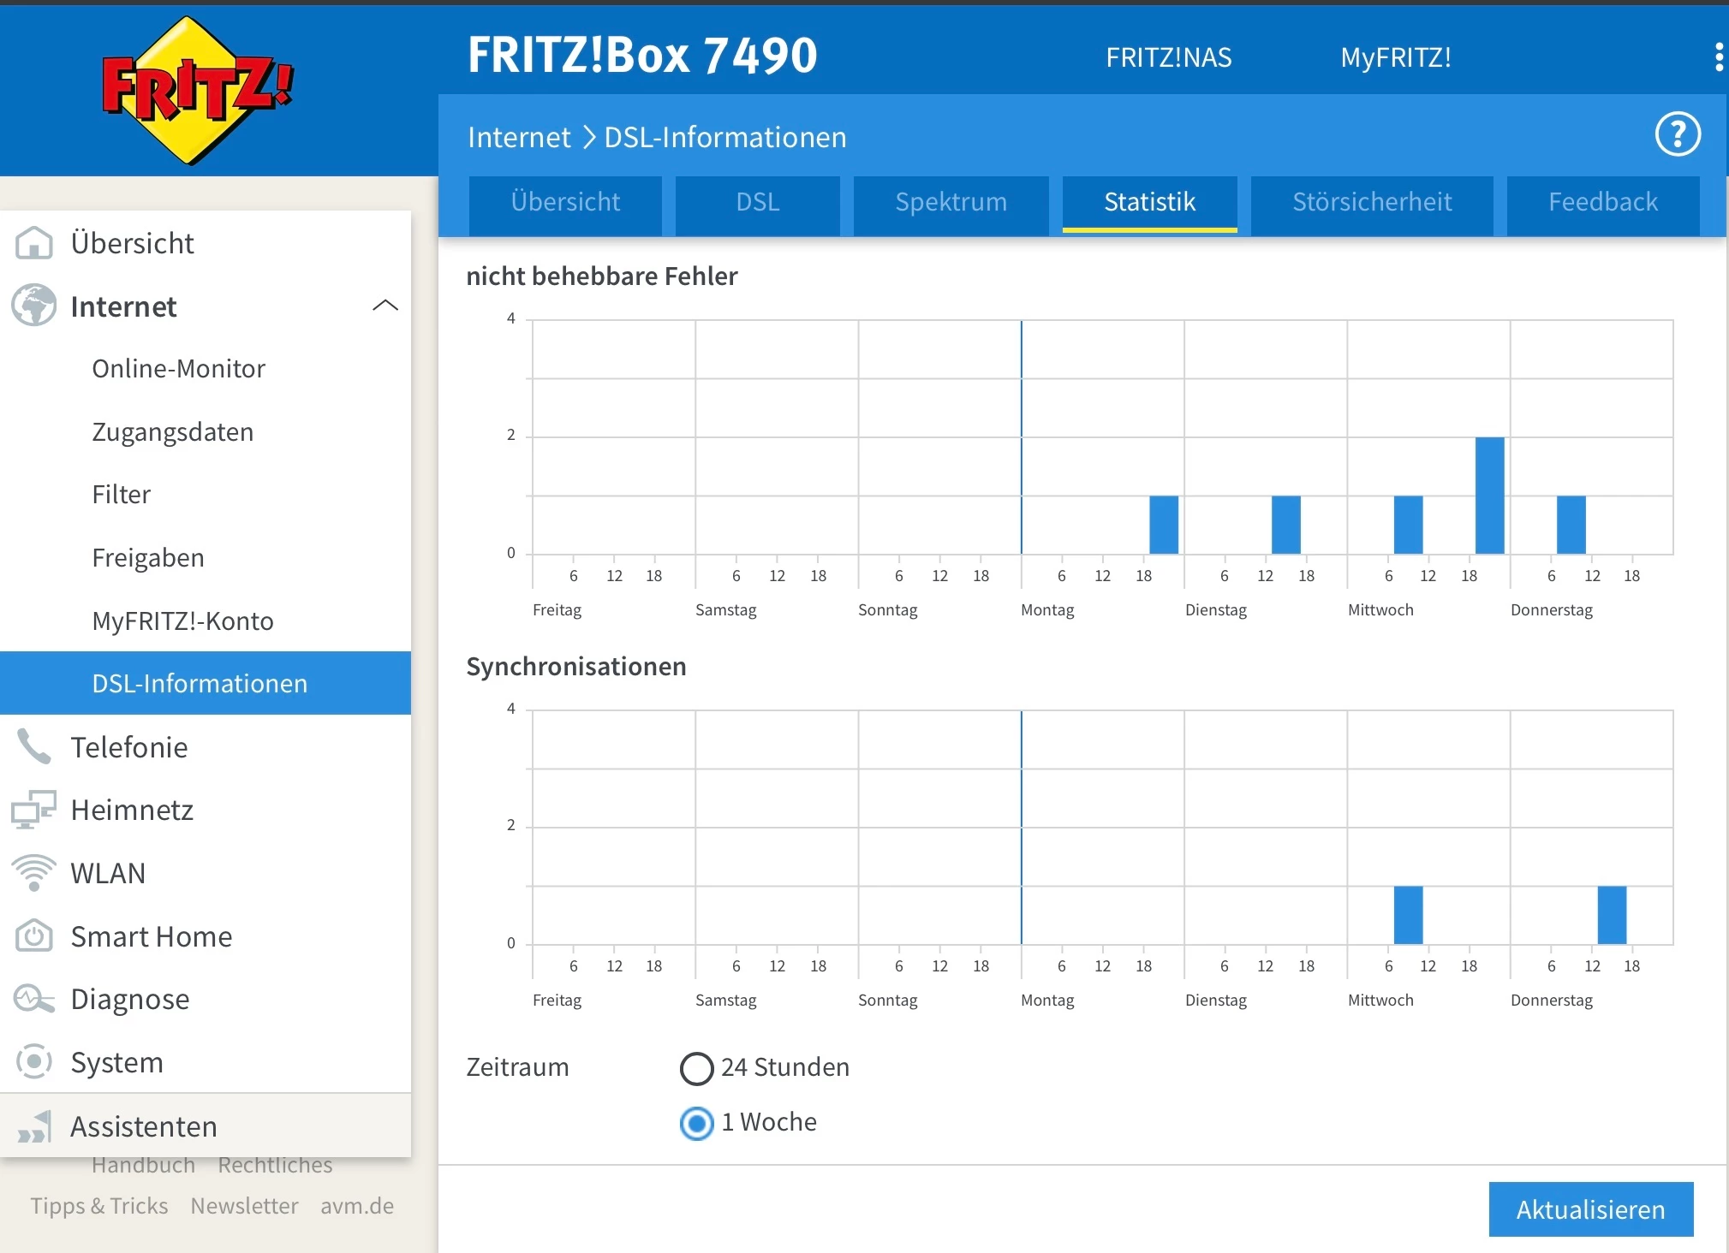Open Online-Monitor in the sidebar

[178, 369]
